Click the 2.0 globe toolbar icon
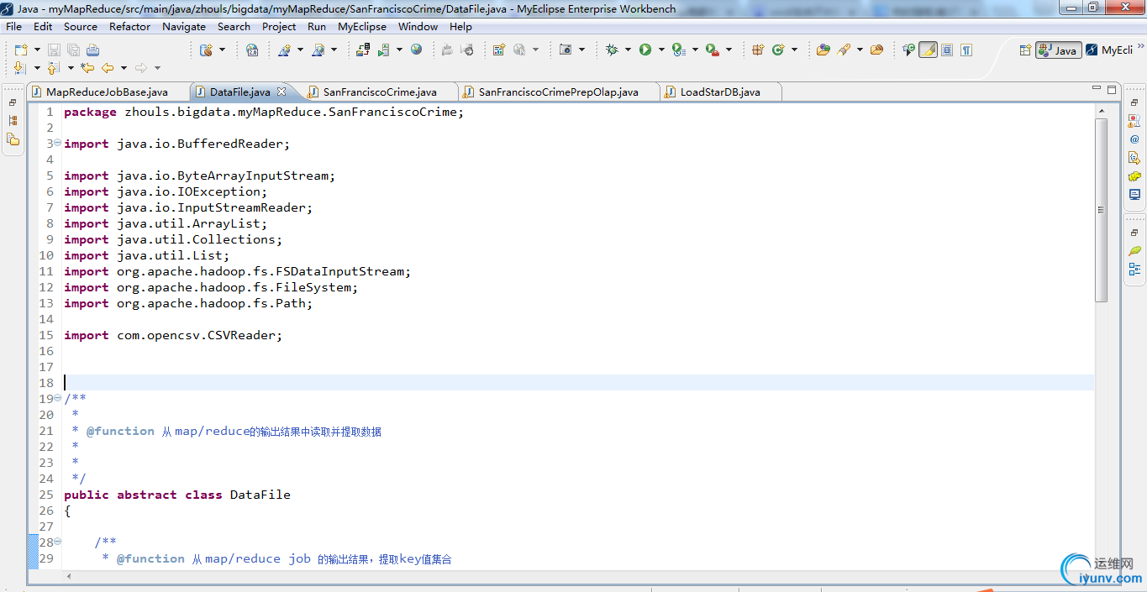This screenshot has height=592, width=1147. tap(252, 50)
